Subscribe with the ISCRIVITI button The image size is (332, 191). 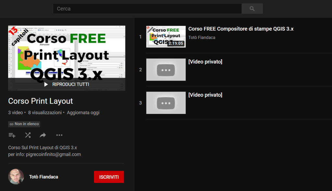[109, 177]
